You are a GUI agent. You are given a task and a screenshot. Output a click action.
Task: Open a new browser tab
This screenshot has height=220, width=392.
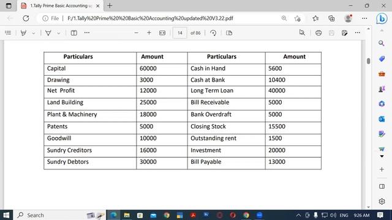(x=110, y=5)
